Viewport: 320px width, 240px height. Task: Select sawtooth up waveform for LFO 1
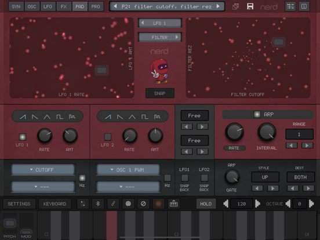[x=23, y=117]
